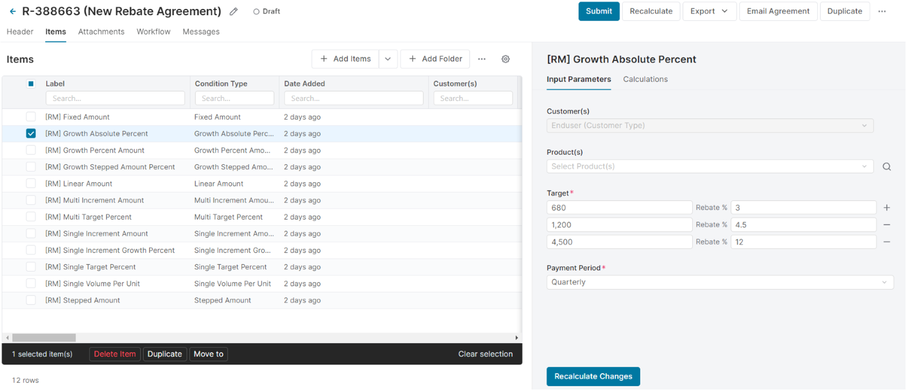Click the Product(s) search magnifier icon
906x390 pixels.
click(x=886, y=166)
